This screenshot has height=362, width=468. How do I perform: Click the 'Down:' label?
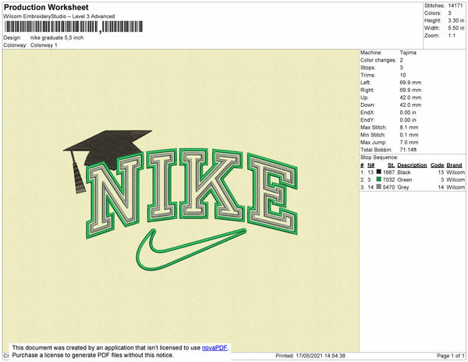(x=367, y=105)
